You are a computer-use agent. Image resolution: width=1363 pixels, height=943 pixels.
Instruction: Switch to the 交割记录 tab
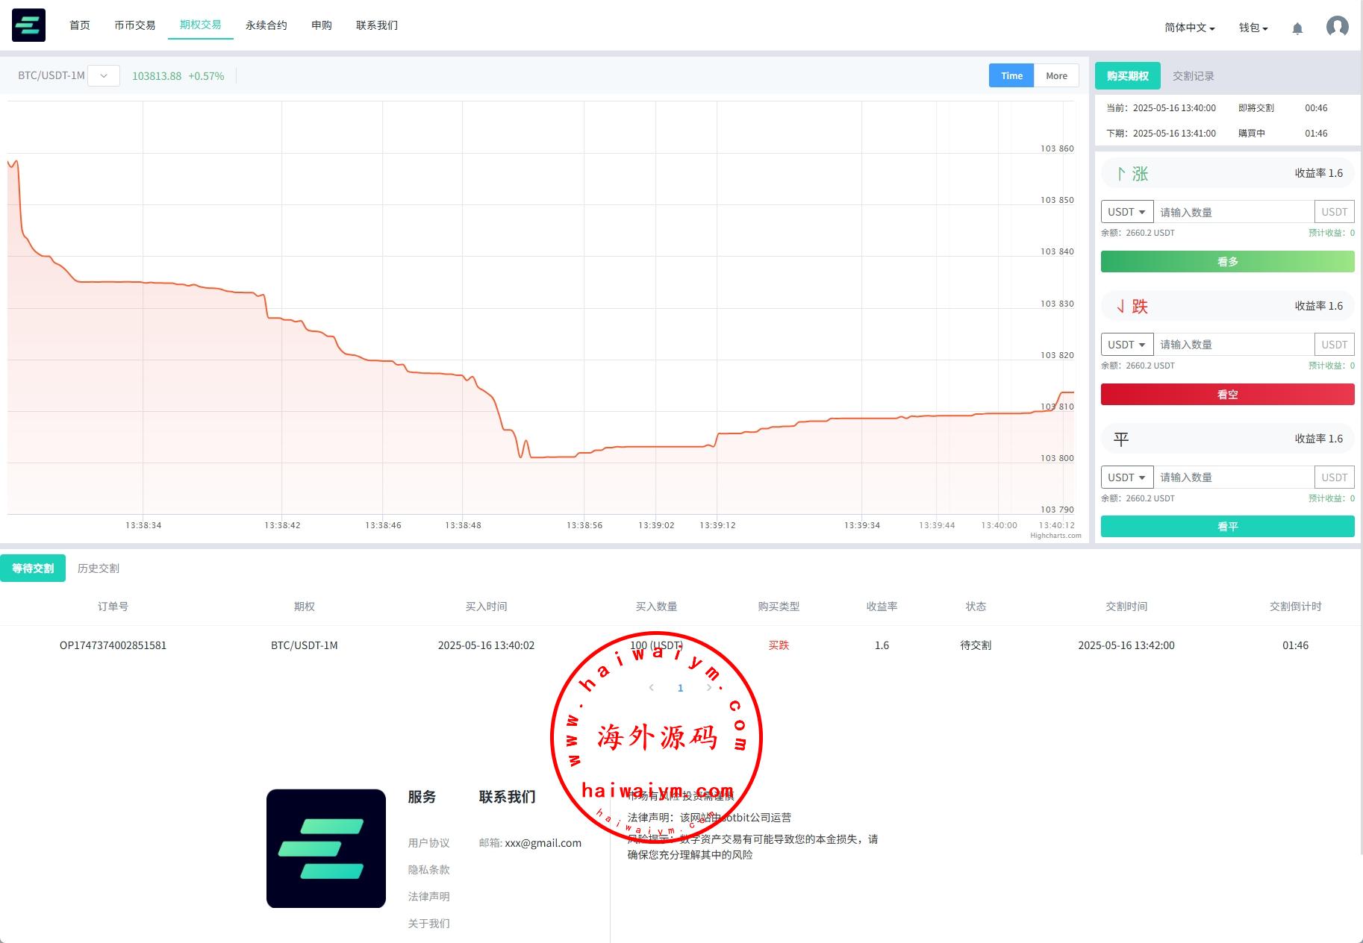pos(1193,76)
